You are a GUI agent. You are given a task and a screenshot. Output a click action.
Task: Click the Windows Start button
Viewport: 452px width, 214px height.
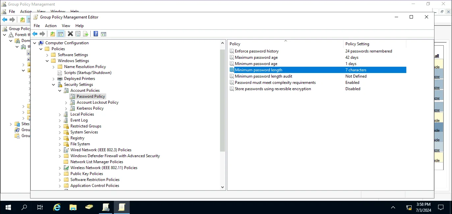point(8,207)
